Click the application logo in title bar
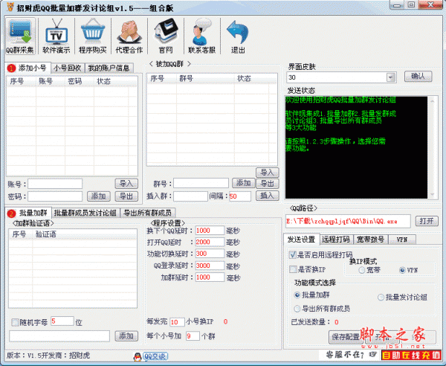 (x=10, y=7)
